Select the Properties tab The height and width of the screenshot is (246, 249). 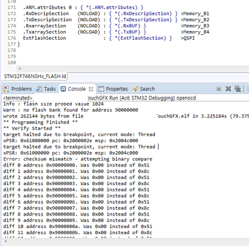pos(117,89)
